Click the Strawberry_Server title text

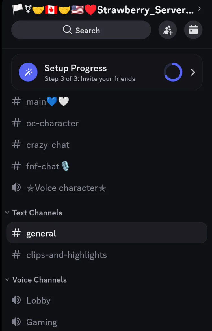tap(145, 10)
